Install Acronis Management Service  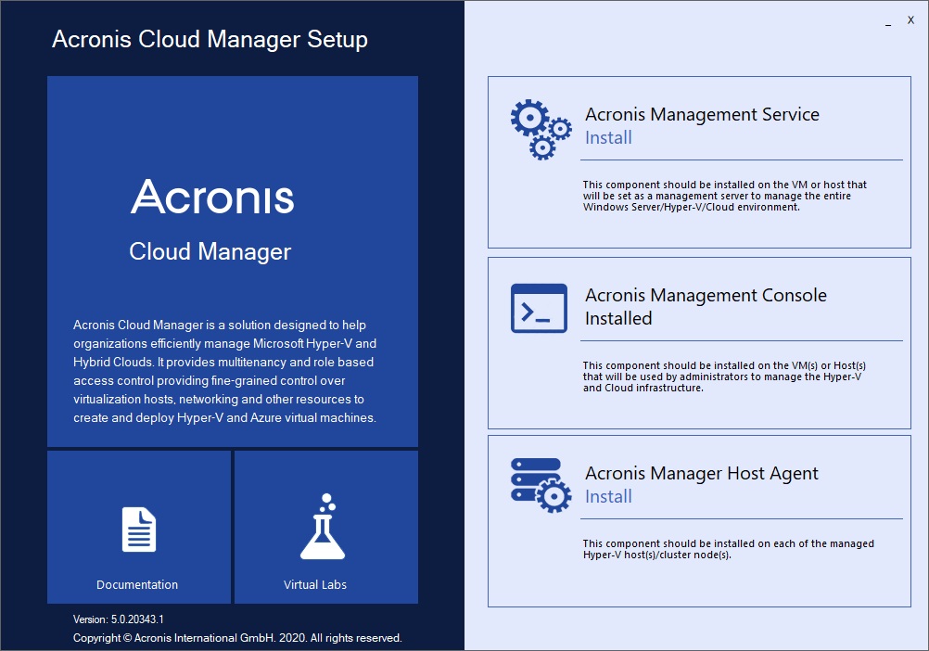click(x=608, y=137)
